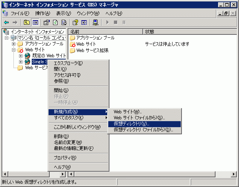
Task: Click the stopped Web サイト folder icon in list
Action: point(72,44)
